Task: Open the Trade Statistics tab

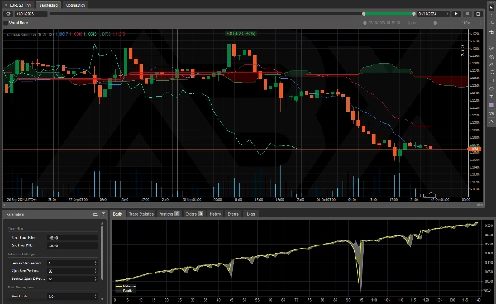Action: click(x=141, y=214)
